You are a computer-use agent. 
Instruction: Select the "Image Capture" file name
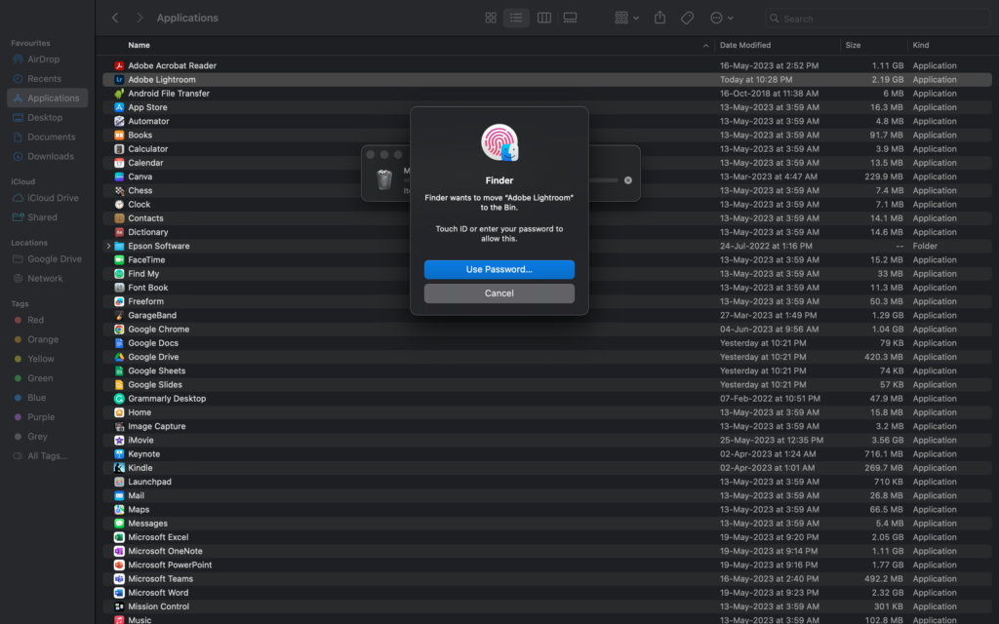click(x=157, y=427)
